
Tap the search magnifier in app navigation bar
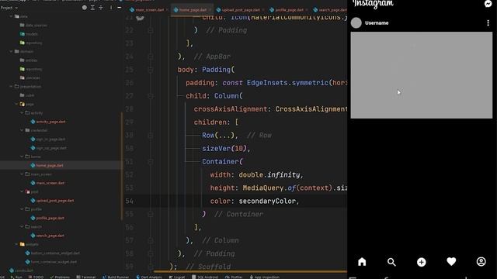[391, 262]
